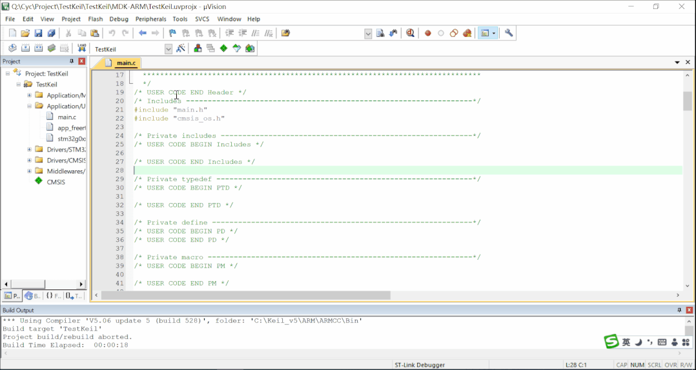Open the Flash menu
This screenshot has width=696, height=370.
(x=96, y=19)
